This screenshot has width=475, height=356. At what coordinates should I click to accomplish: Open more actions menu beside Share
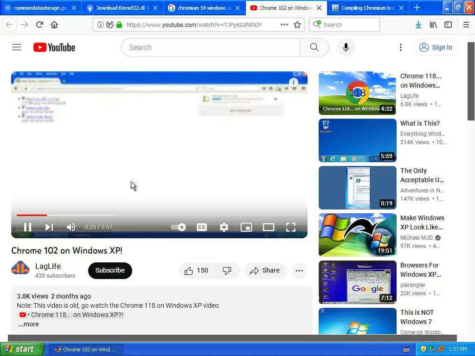point(299,270)
